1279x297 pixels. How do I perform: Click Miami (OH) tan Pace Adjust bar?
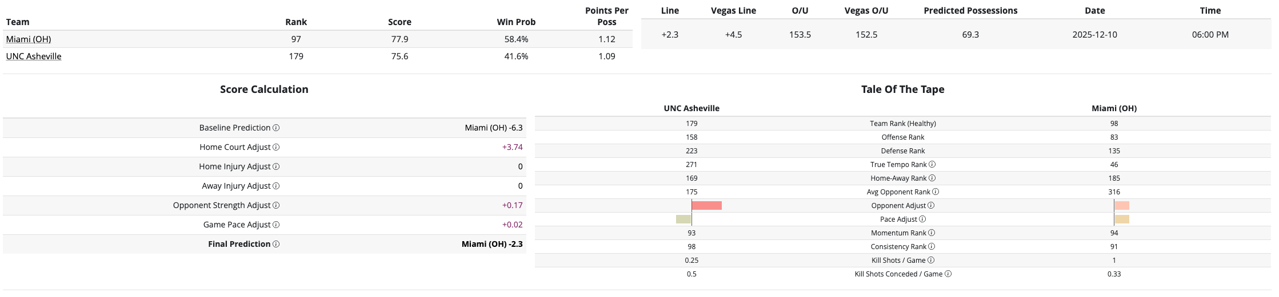tap(1122, 219)
